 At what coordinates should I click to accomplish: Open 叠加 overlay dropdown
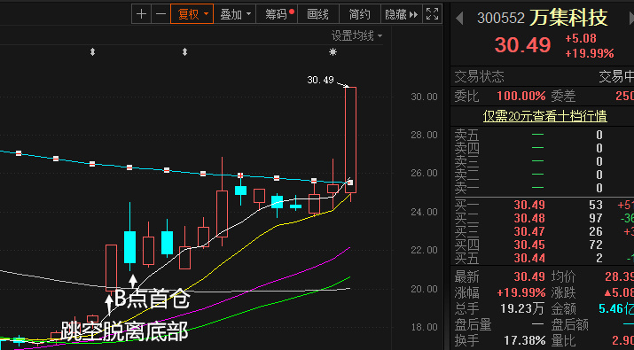(x=235, y=14)
